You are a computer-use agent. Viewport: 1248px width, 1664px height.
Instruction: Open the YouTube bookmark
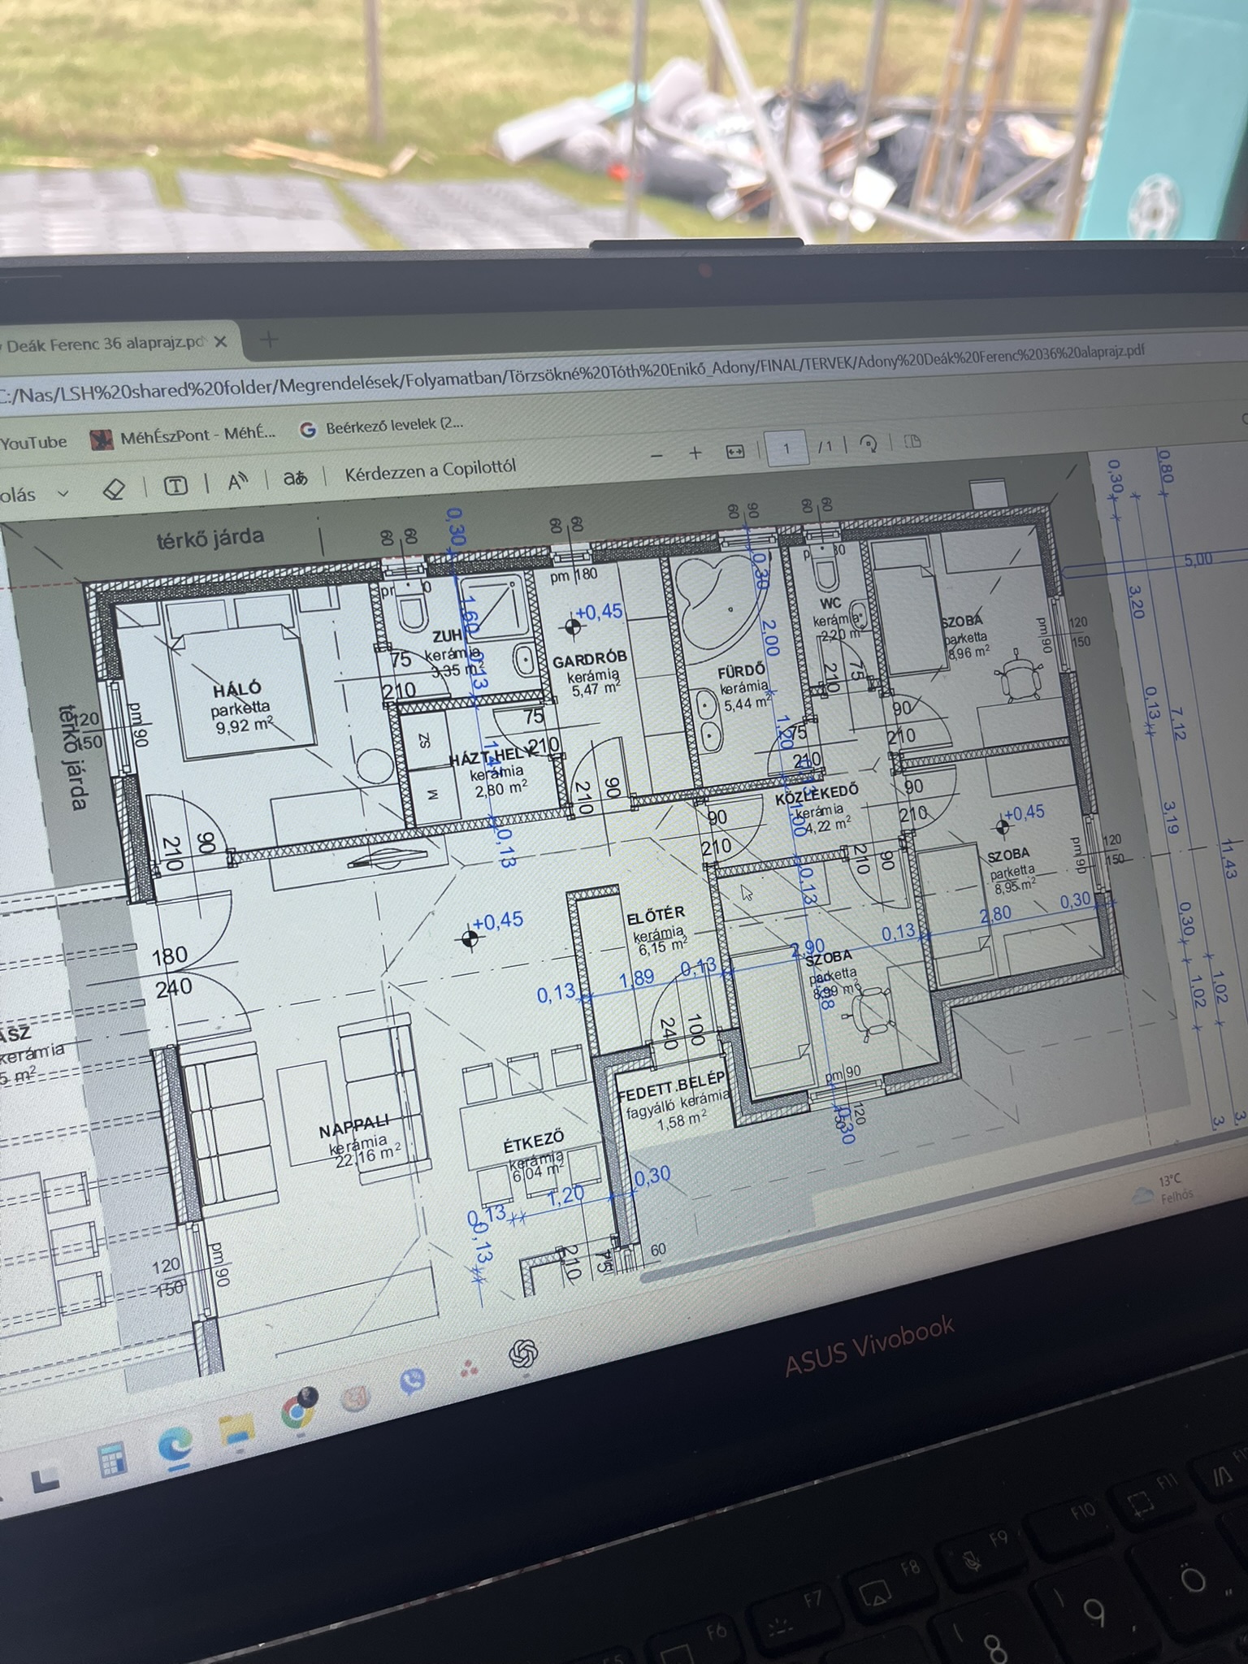tap(33, 443)
